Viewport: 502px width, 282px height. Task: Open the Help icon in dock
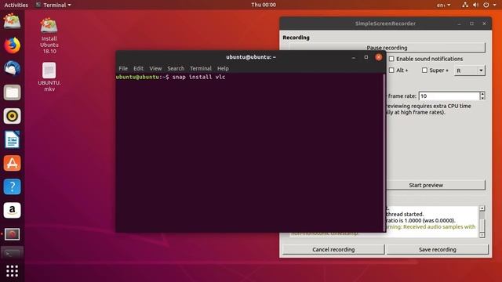coord(13,186)
